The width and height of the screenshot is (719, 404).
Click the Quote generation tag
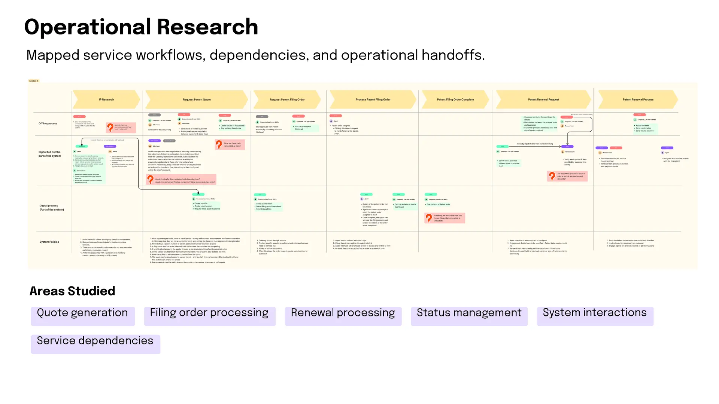click(83, 316)
